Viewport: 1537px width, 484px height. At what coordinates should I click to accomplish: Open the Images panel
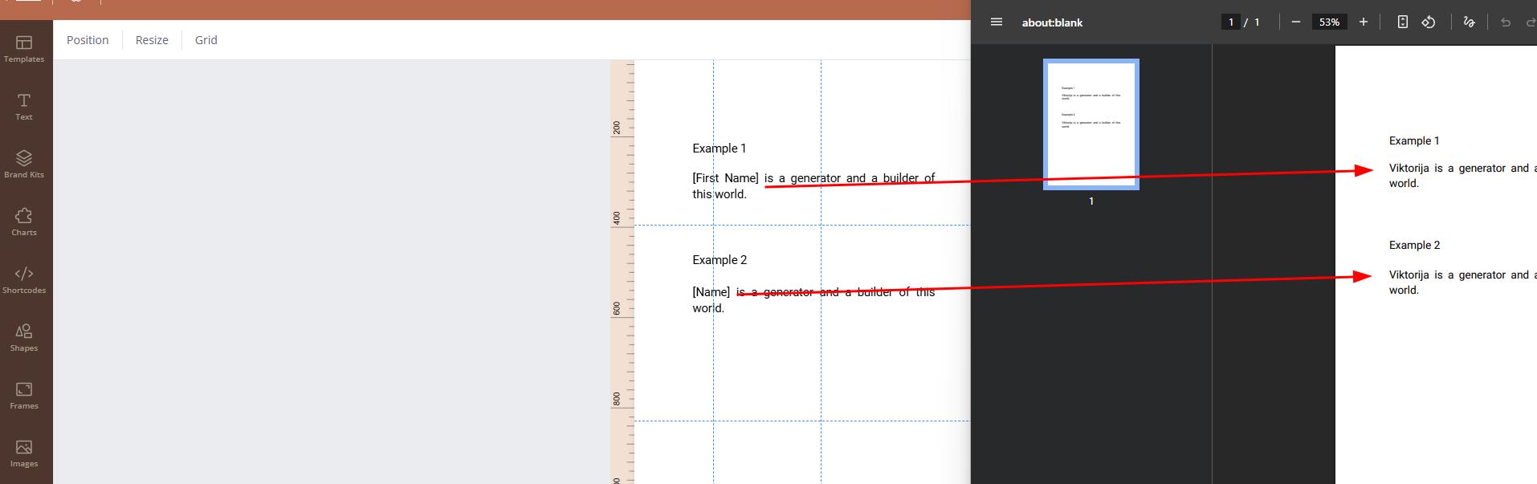24,453
